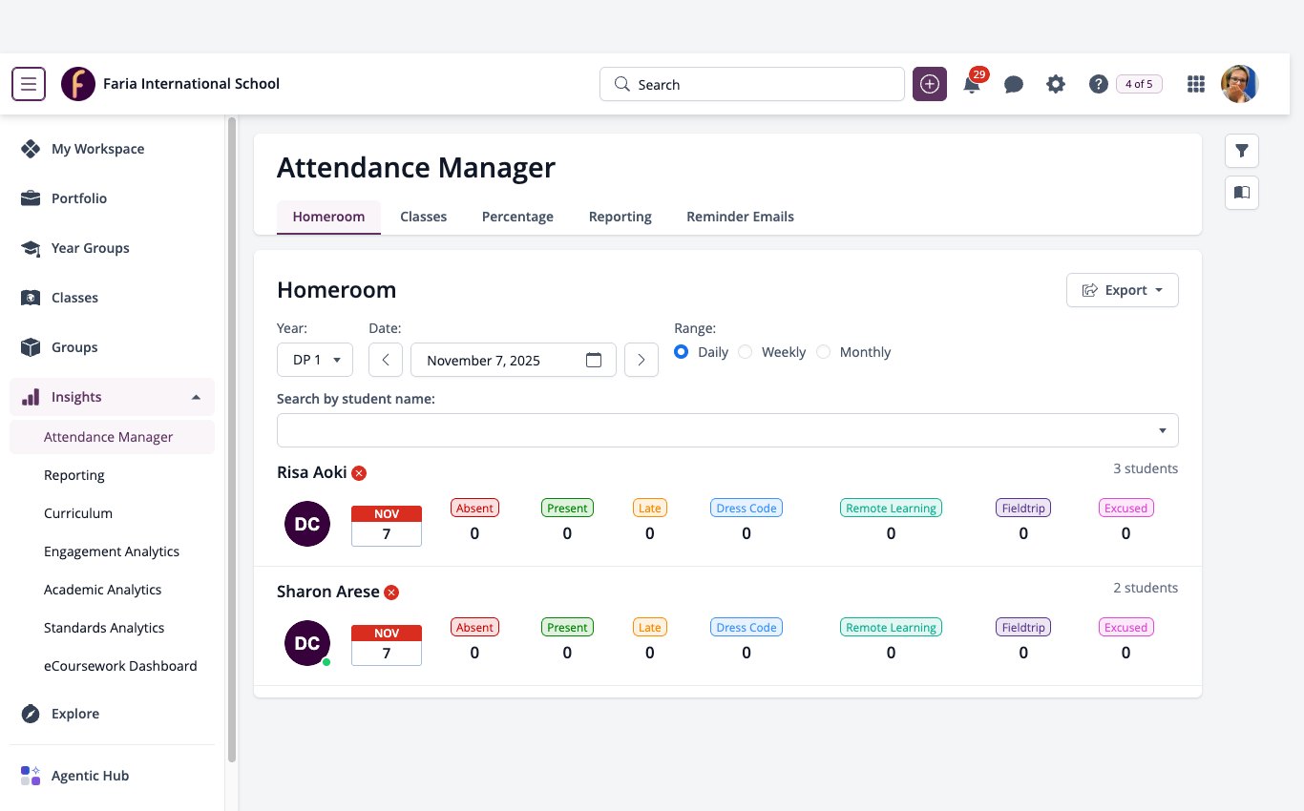Click the book icon below filter
Viewport: 1304px width, 811px height.
pyautogui.click(x=1242, y=193)
